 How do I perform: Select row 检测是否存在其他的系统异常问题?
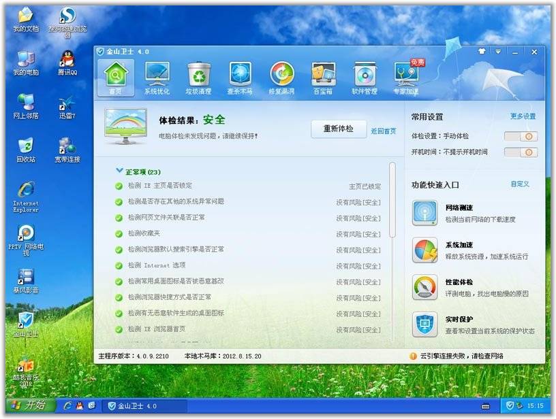coord(247,202)
